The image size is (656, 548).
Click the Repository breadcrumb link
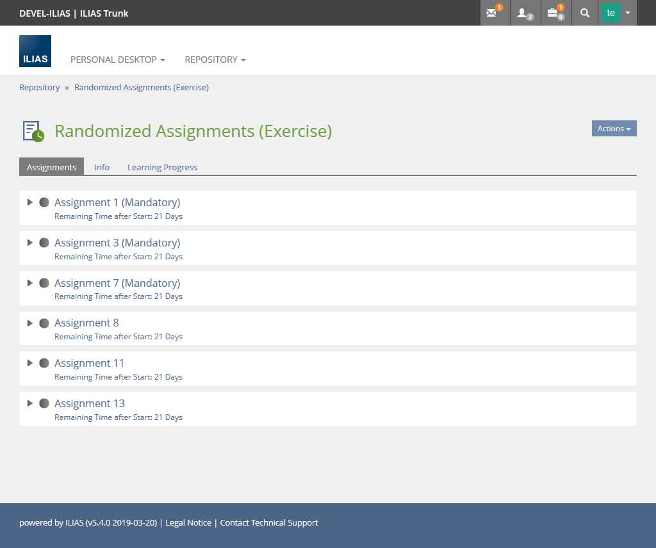(x=39, y=87)
